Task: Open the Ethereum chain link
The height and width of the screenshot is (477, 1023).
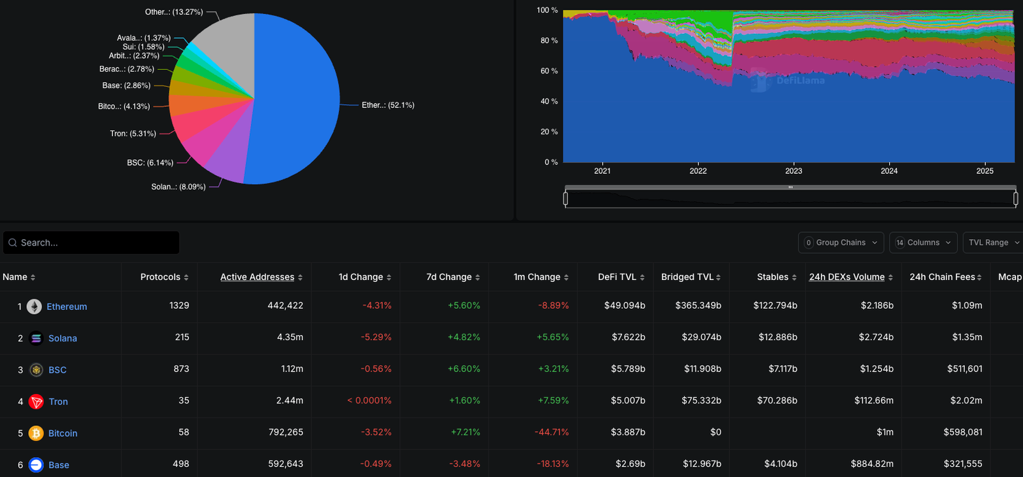Action: tap(66, 306)
